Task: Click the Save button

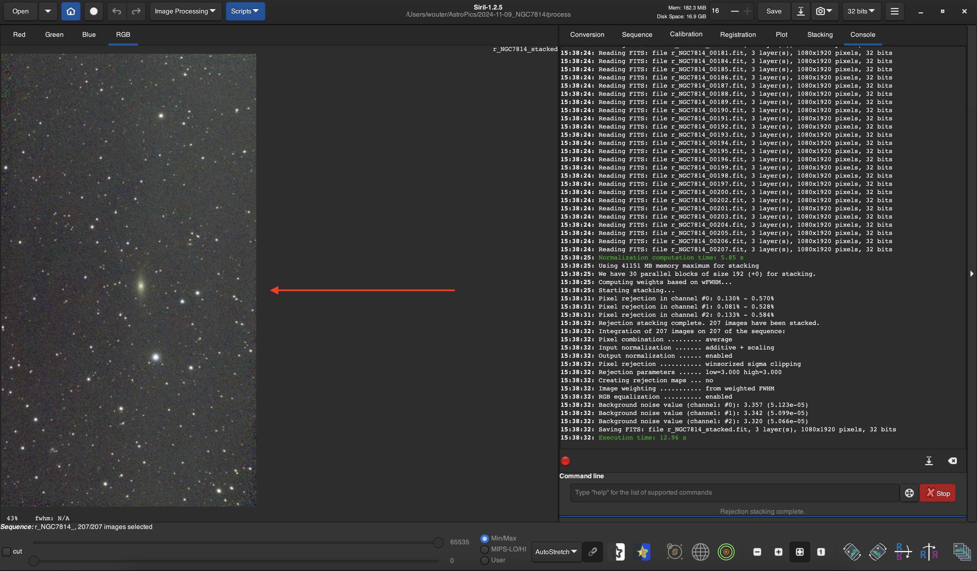Action: coord(773,11)
